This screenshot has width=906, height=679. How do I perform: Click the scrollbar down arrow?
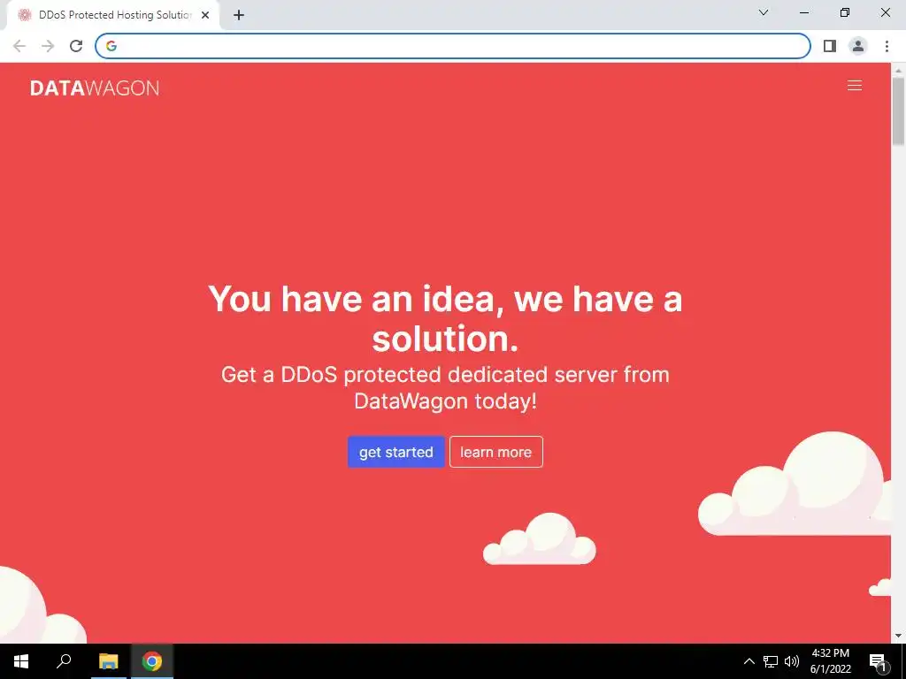(x=898, y=636)
